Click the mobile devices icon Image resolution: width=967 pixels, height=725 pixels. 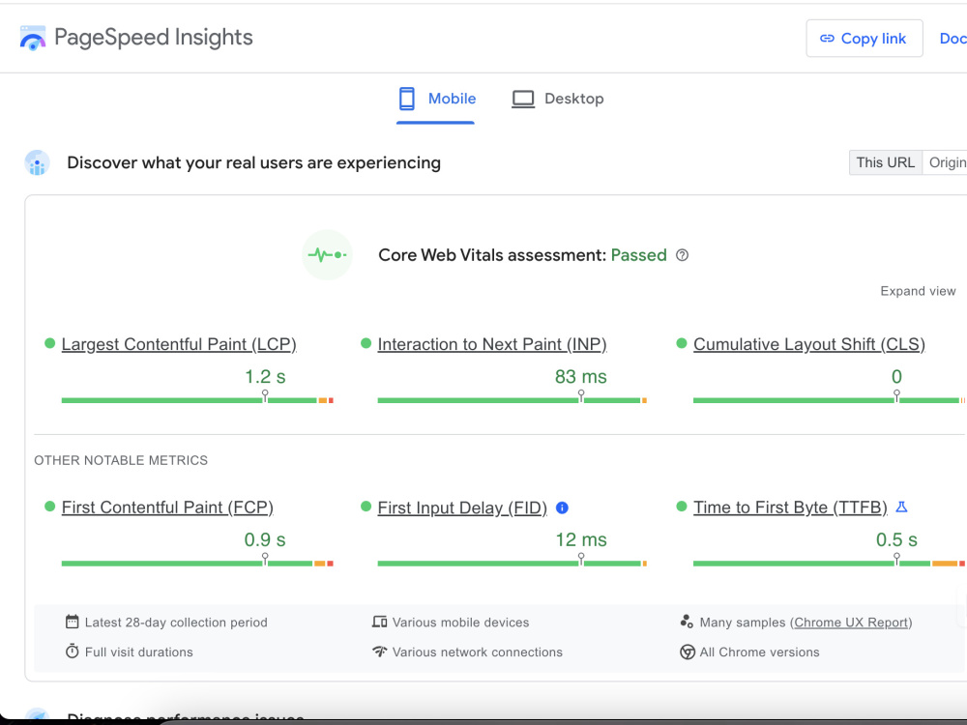(379, 622)
